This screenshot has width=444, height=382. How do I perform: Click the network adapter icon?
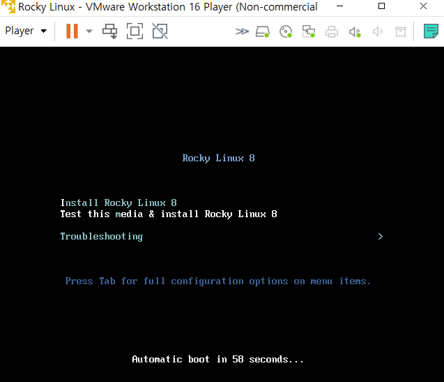[309, 31]
